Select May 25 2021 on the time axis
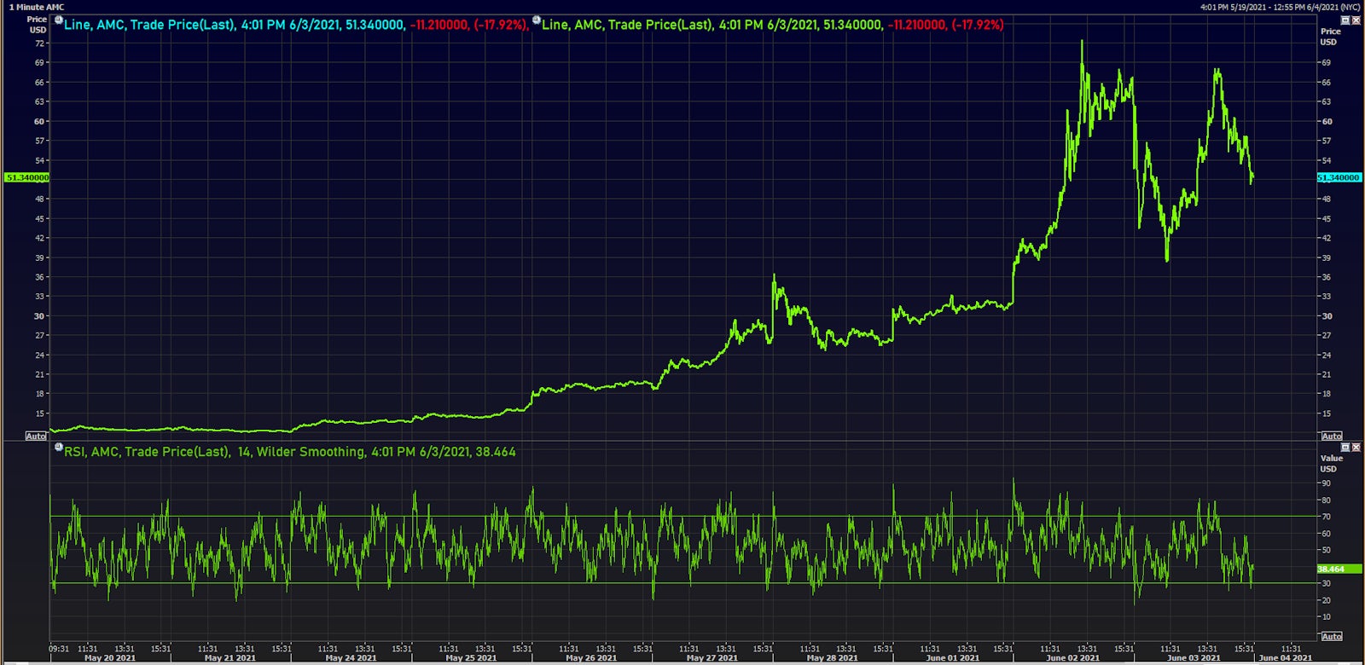Image resolution: width=1365 pixels, height=665 pixels. pos(471,657)
